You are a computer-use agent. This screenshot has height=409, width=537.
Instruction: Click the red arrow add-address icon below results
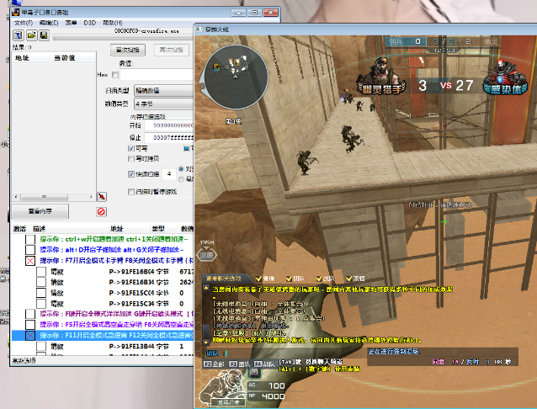point(102,196)
